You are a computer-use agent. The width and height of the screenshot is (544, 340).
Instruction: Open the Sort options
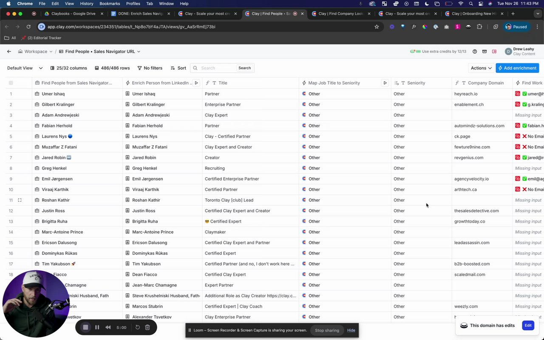(x=178, y=68)
